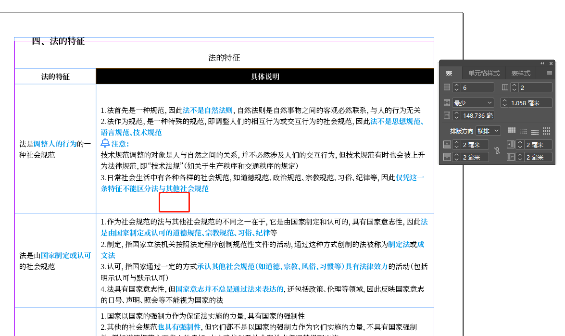Switch to the 表样式 tab
Viewport: 565px width, 336px height.
(x=521, y=73)
